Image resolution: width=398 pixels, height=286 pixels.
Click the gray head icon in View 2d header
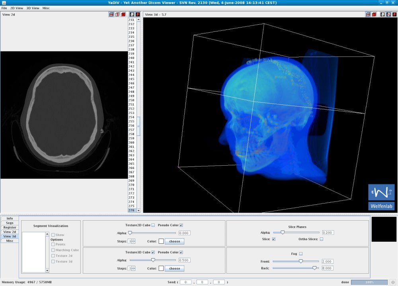pyautogui.click(x=132, y=15)
